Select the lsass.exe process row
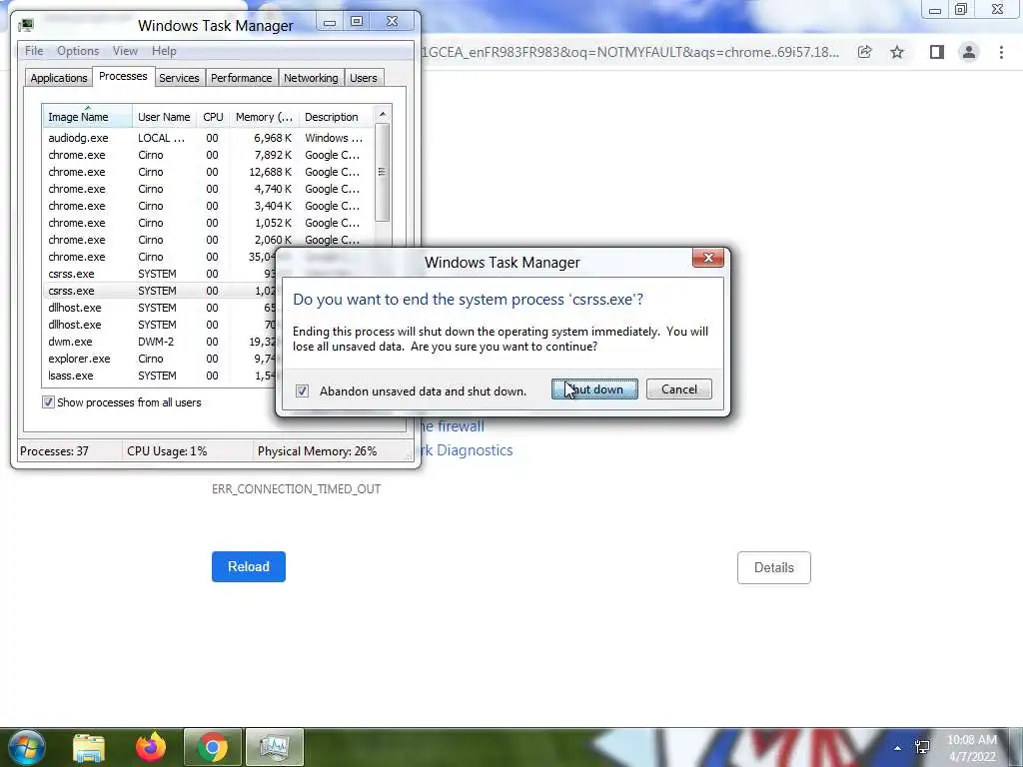 click(x=159, y=376)
